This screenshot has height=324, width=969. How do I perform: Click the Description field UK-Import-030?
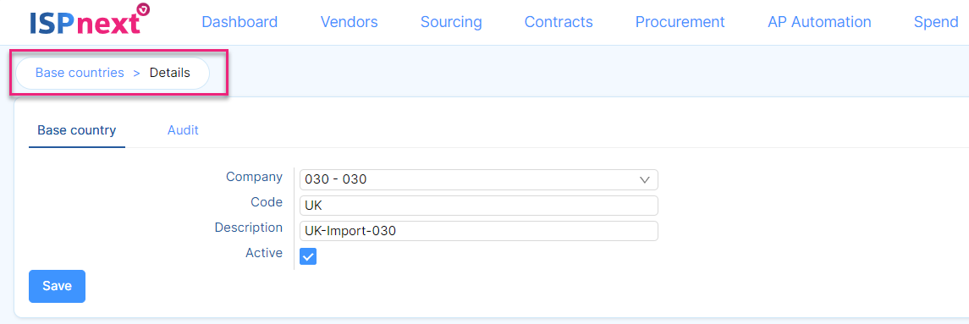click(x=478, y=231)
